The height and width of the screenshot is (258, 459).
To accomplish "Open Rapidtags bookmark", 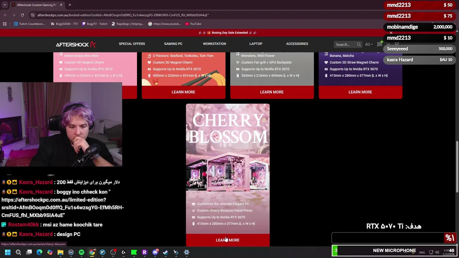I will click(x=127, y=24).
